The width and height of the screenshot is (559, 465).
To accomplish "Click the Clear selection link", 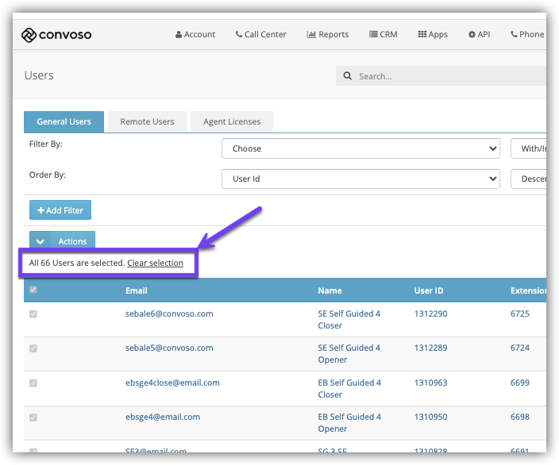I will (155, 263).
